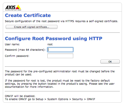
Task: Click the Confirm password label
Action: point(17,56)
